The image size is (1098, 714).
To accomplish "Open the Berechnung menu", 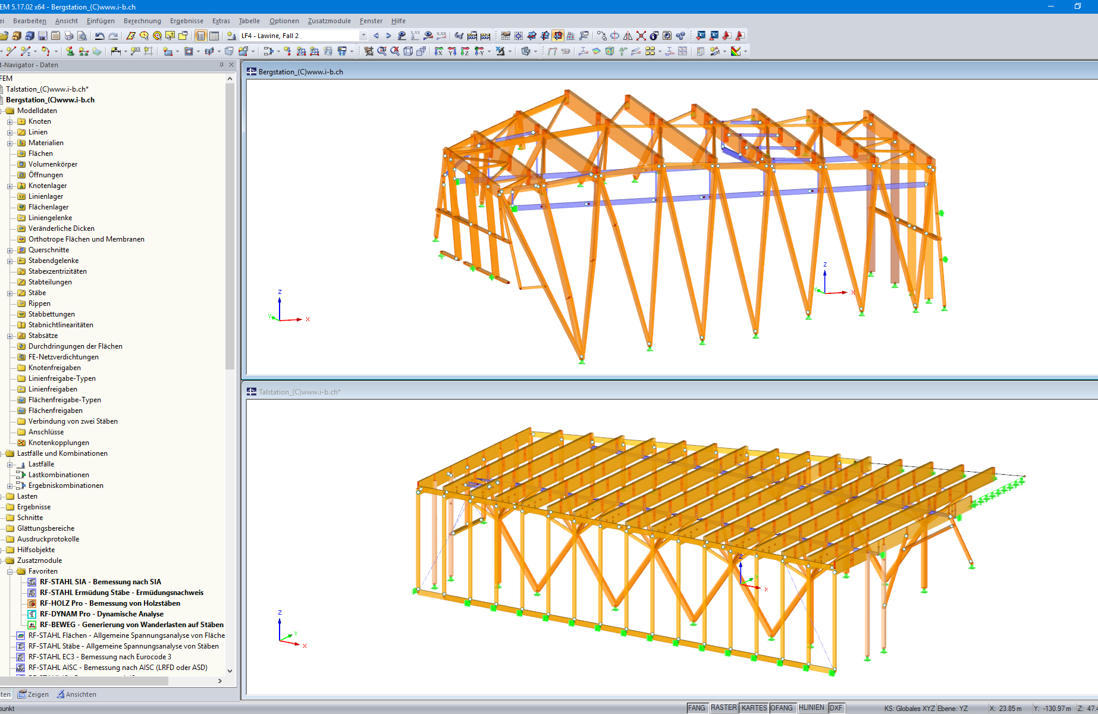I will click(142, 21).
